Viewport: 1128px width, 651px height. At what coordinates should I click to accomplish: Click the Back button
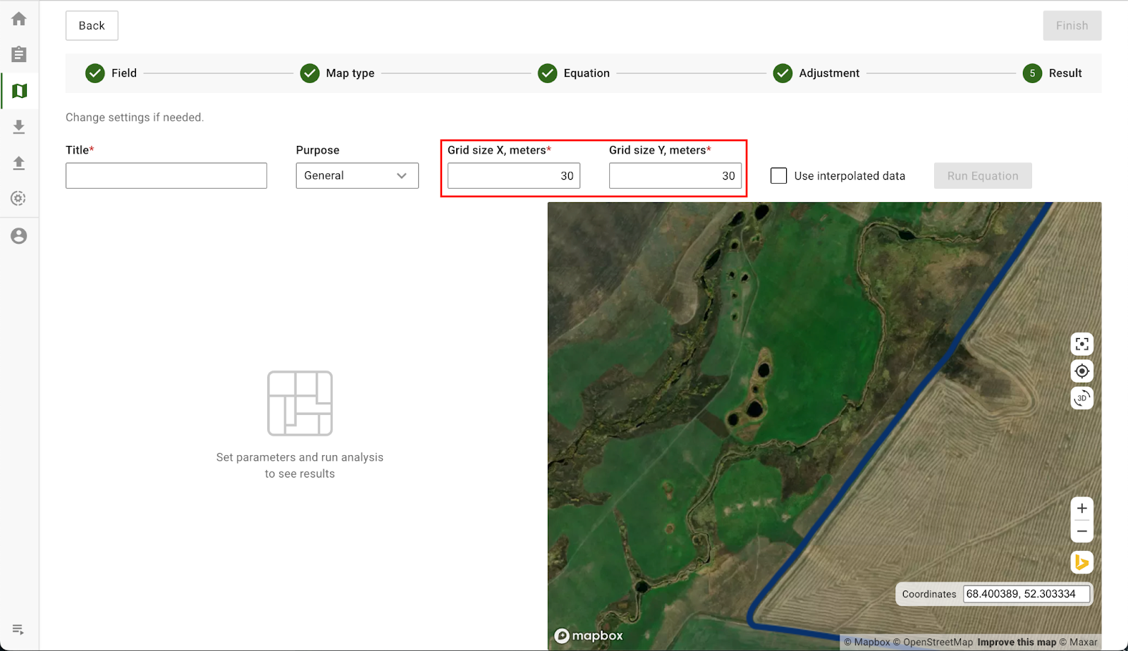pos(92,25)
